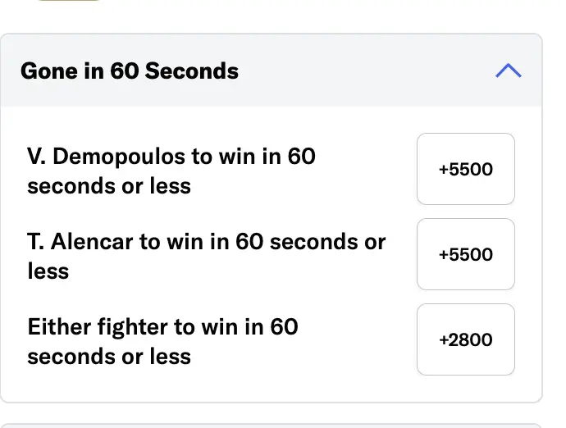Click the T. Alencar 60 seconds bet label
The height and width of the screenshot is (428, 566).
(x=206, y=256)
